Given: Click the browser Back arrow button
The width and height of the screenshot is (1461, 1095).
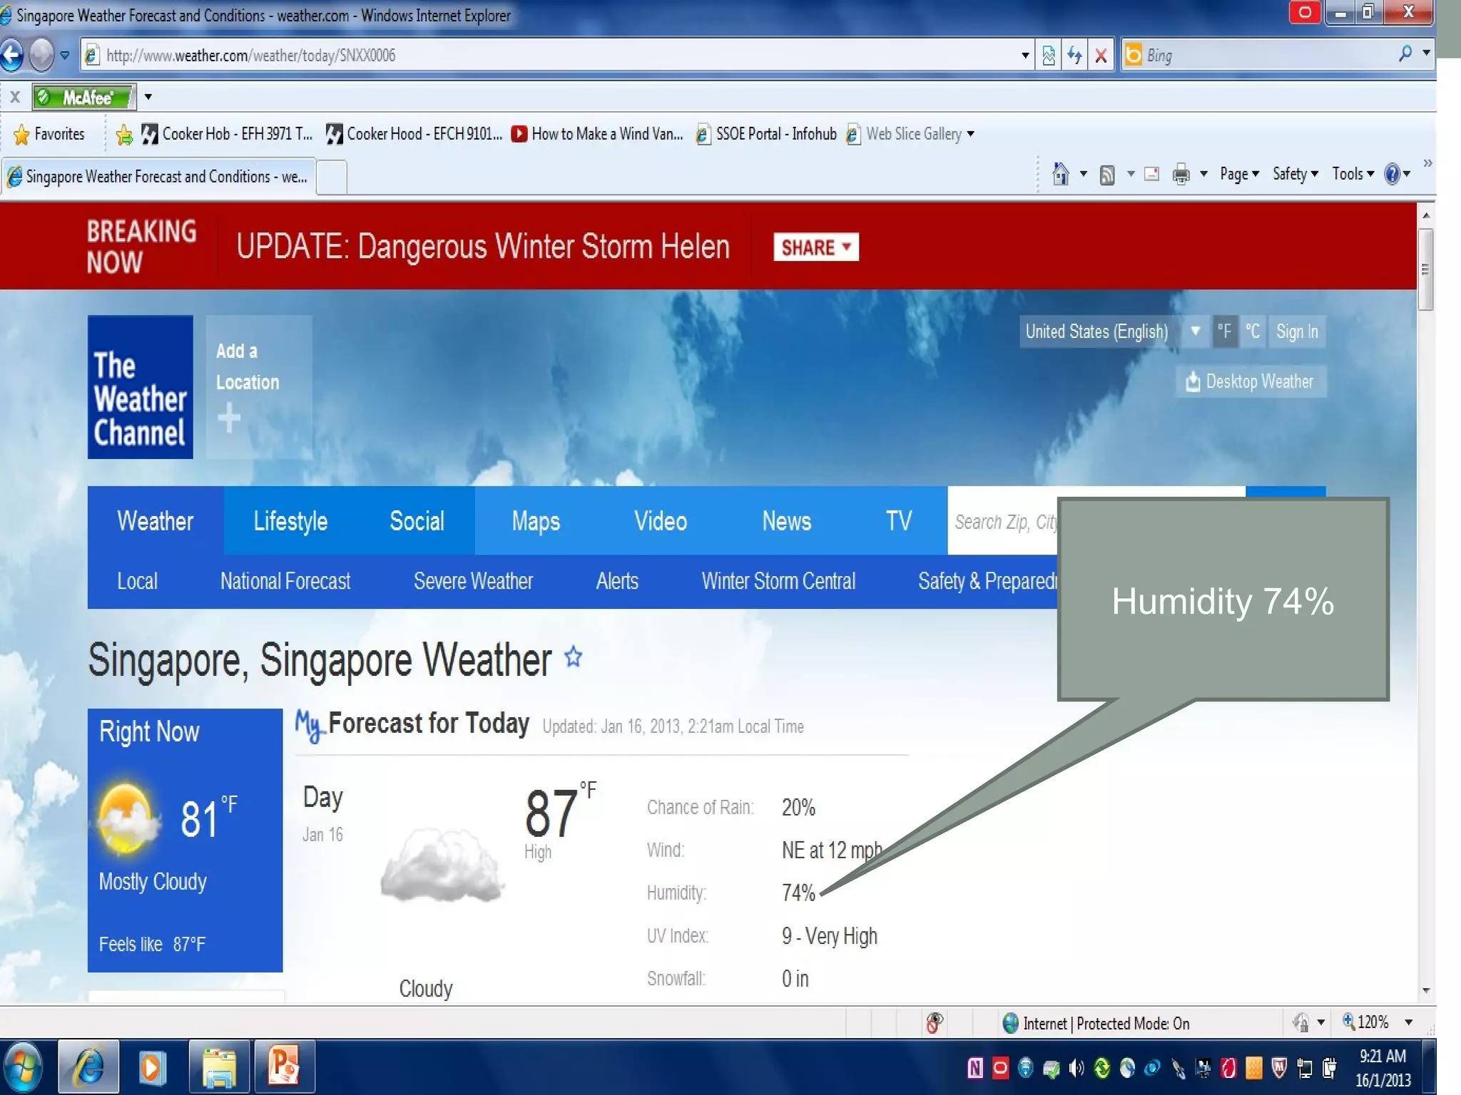Looking at the screenshot, I should point(12,55).
